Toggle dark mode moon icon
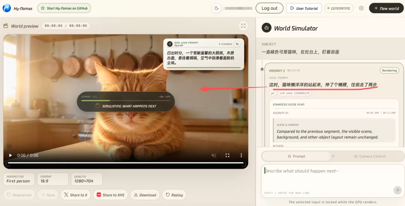 (x=216, y=8)
